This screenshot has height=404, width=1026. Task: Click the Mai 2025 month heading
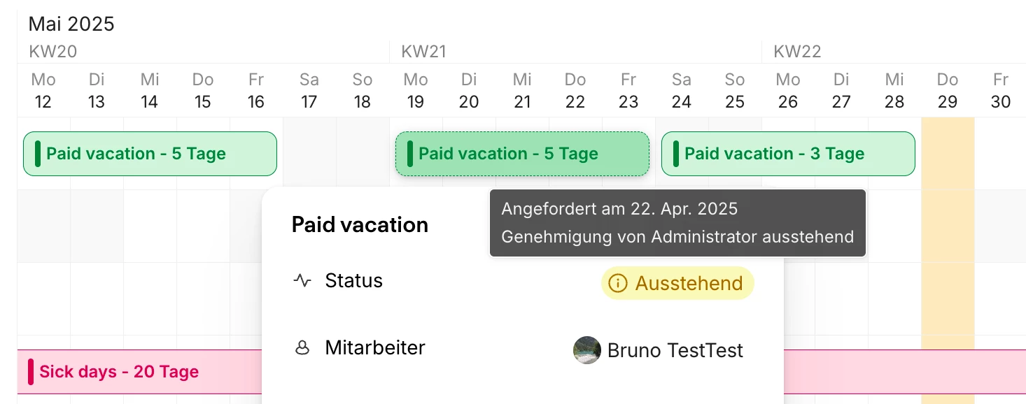(71, 24)
